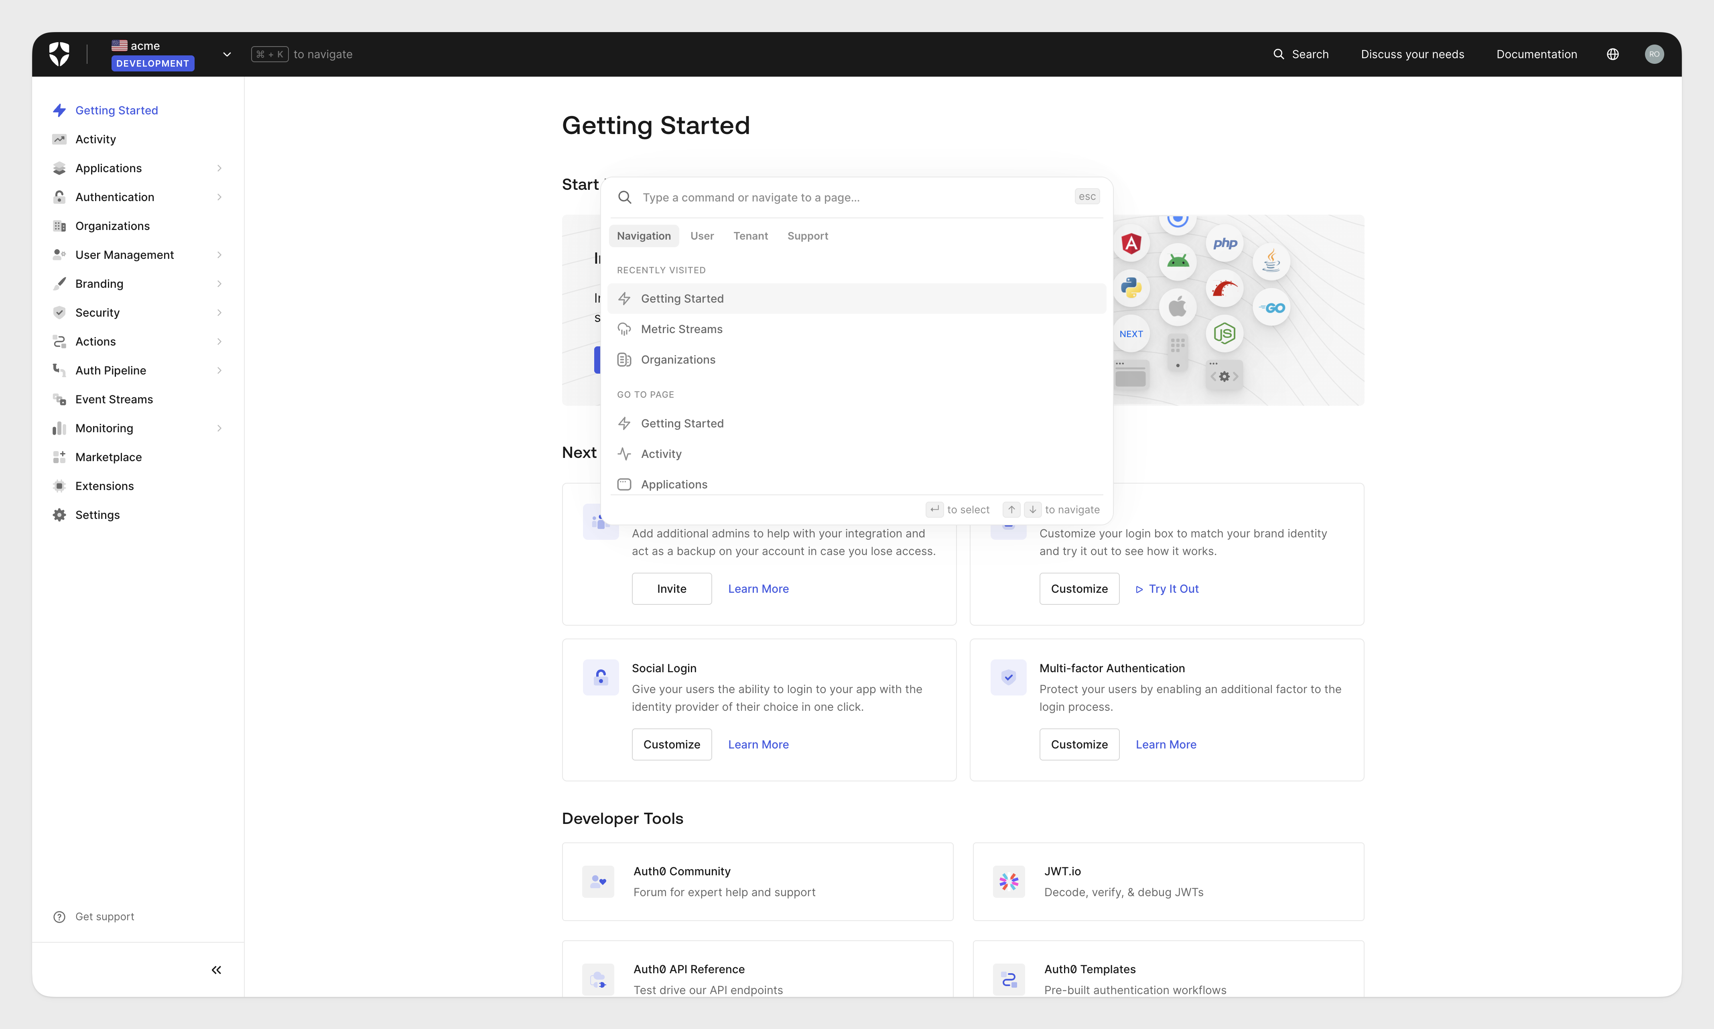Click the Python logo in the SDK graphic
The width and height of the screenshot is (1714, 1029).
click(1131, 288)
